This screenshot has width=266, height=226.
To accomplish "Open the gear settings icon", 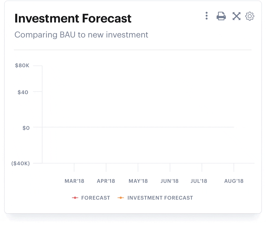I will 250,16.
